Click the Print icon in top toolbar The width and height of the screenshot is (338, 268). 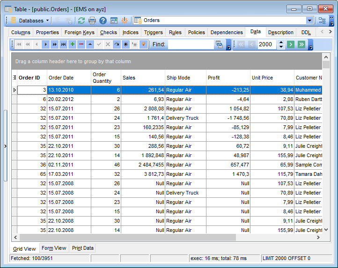pyautogui.click(x=92, y=21)
